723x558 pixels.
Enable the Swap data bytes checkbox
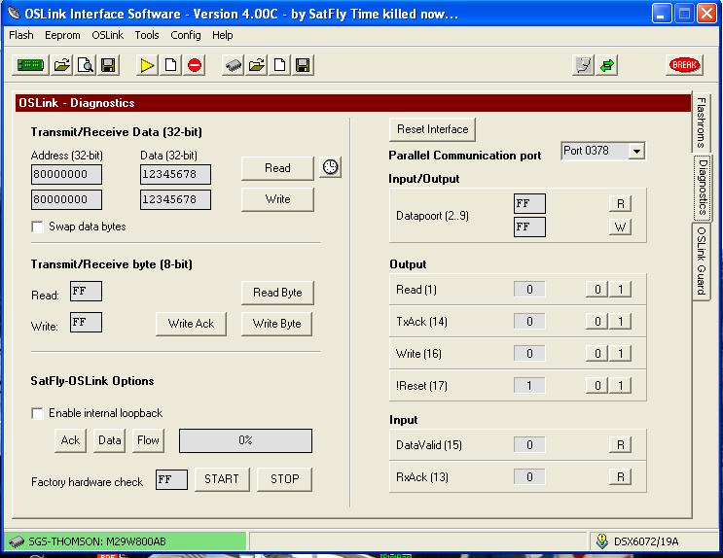pos(38,227)
